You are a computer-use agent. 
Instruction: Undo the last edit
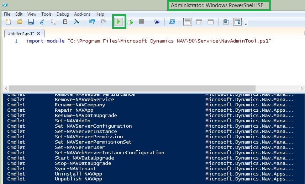point(92,22)
